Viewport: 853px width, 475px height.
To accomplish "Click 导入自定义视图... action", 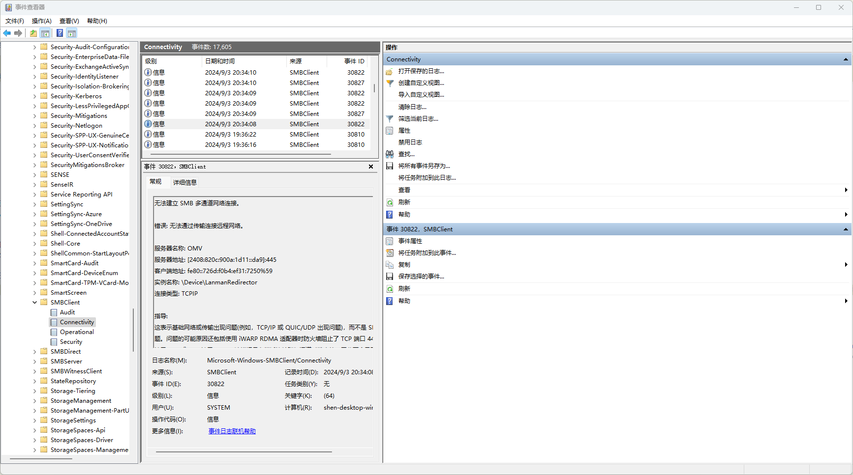I will pyautogui.click(x=421, y=95).
